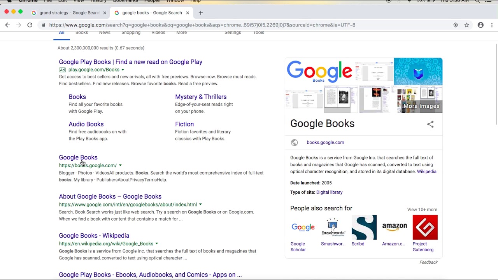Screen dimensions: 498x280
Task: Share Google Books via the share icon
Action: [x=430, y=124]
